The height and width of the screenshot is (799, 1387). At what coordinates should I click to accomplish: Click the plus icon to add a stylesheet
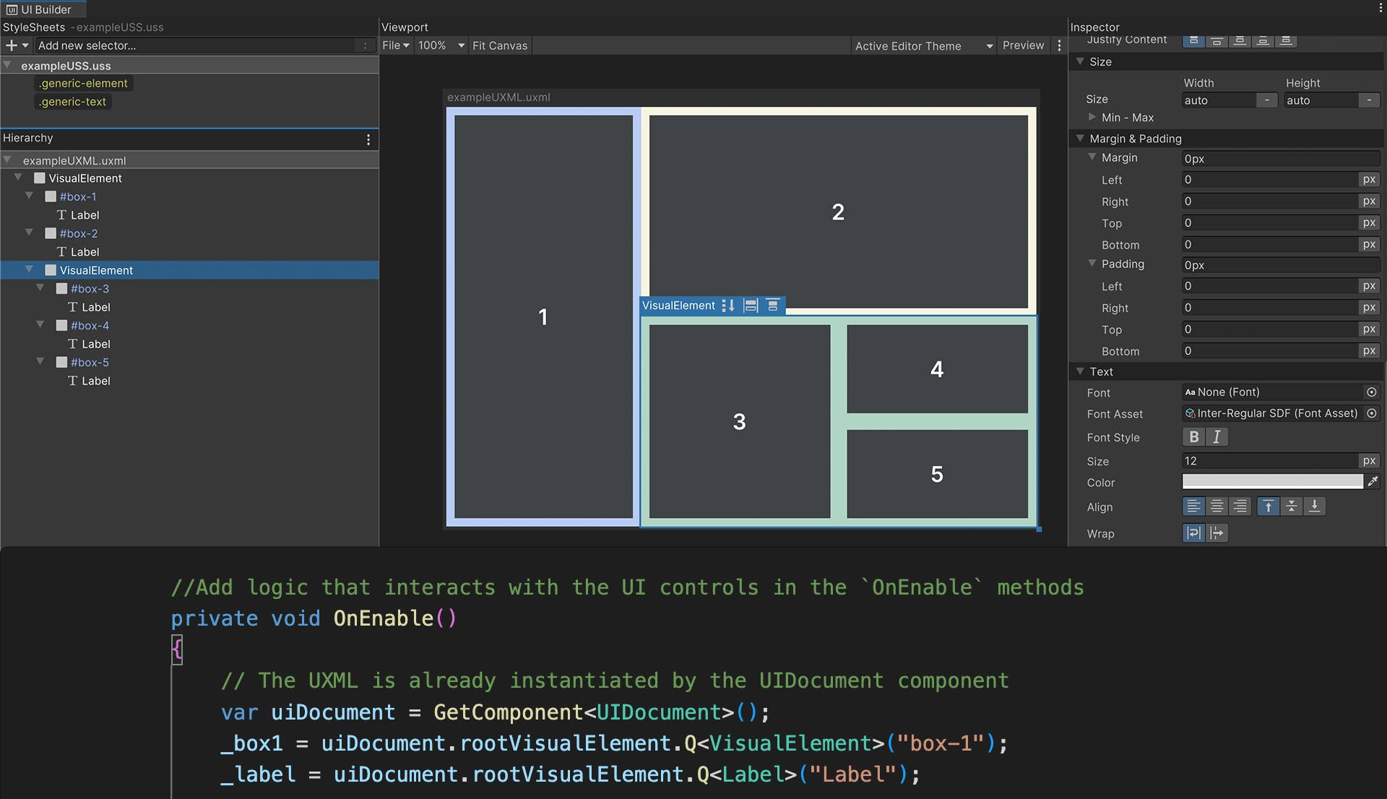pos(12,46)
